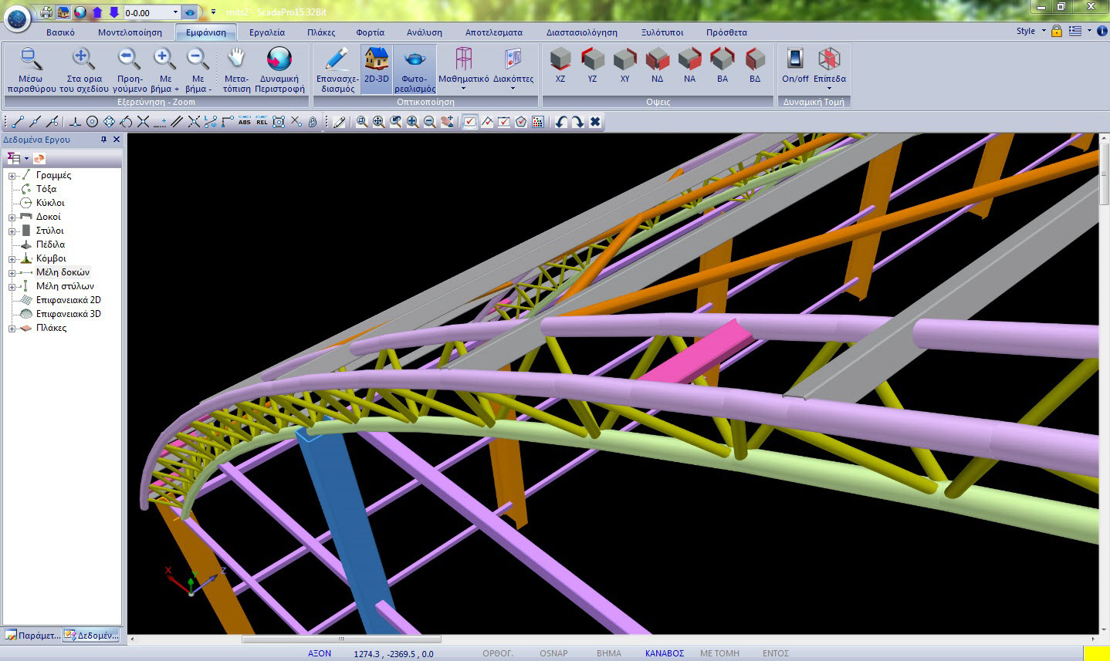Click the horizontal scrollbar thumb under viewport
This screenshot has width=1110, height=661.
coord(341,639)
